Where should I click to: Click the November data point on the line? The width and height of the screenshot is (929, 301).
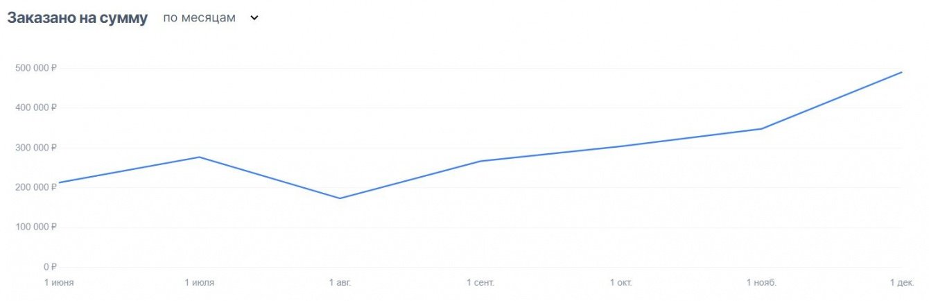[761, 128]
